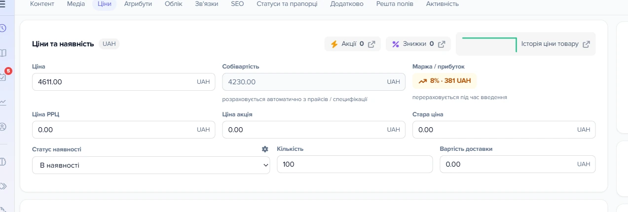
Task: Select the Ціни tab
Action: click(104, 4)
